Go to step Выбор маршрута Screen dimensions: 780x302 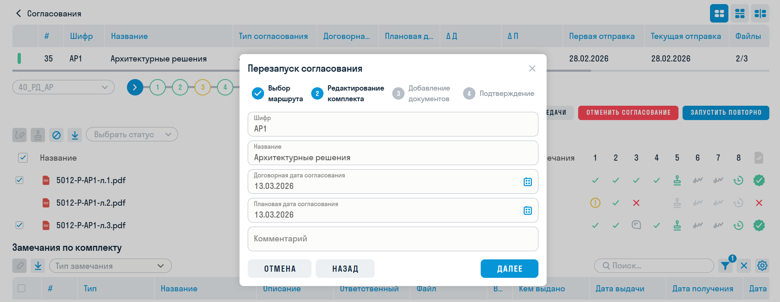tap(278, 93)
